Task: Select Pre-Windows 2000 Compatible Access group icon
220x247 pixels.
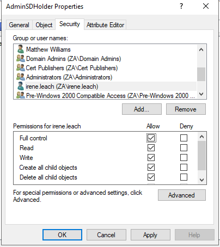Action: 21,95
